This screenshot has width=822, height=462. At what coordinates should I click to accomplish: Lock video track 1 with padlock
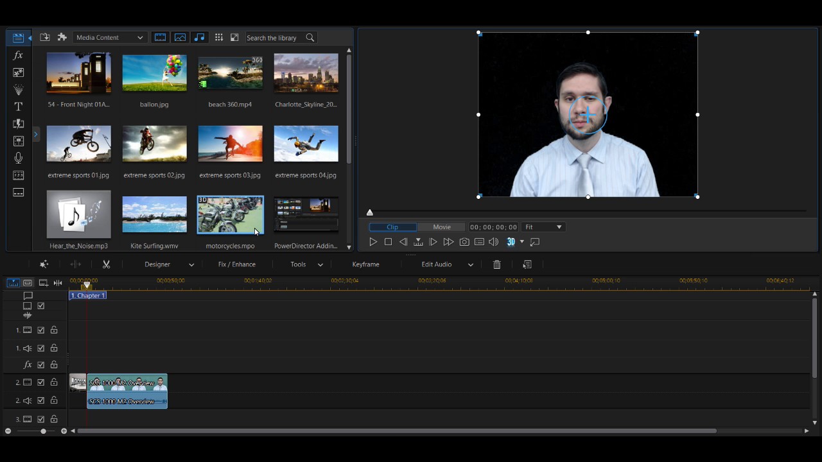(54, 330)
